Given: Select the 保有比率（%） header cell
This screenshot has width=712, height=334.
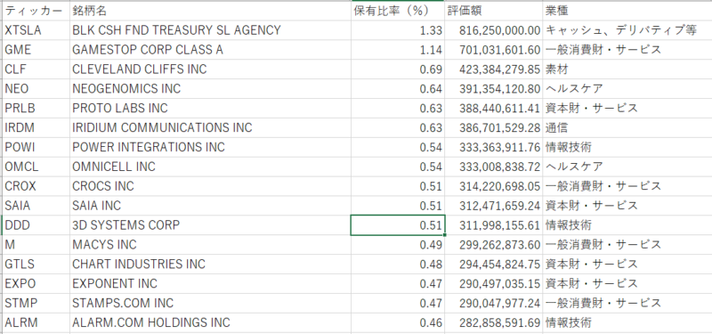Looking at the screenshot, I should (398, 11).
